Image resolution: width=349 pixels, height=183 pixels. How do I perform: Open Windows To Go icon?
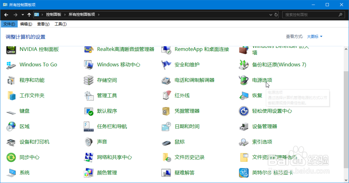point(11,65)
